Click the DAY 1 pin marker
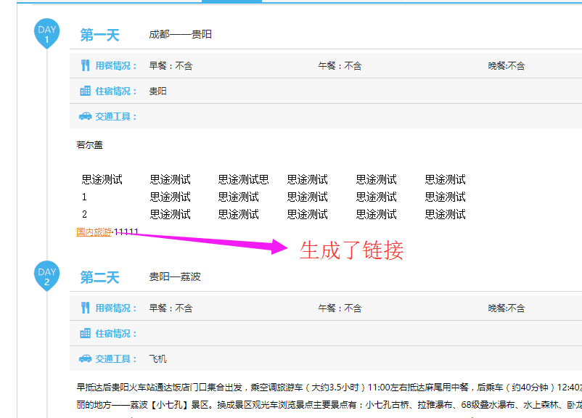 [x=47, y=33]
